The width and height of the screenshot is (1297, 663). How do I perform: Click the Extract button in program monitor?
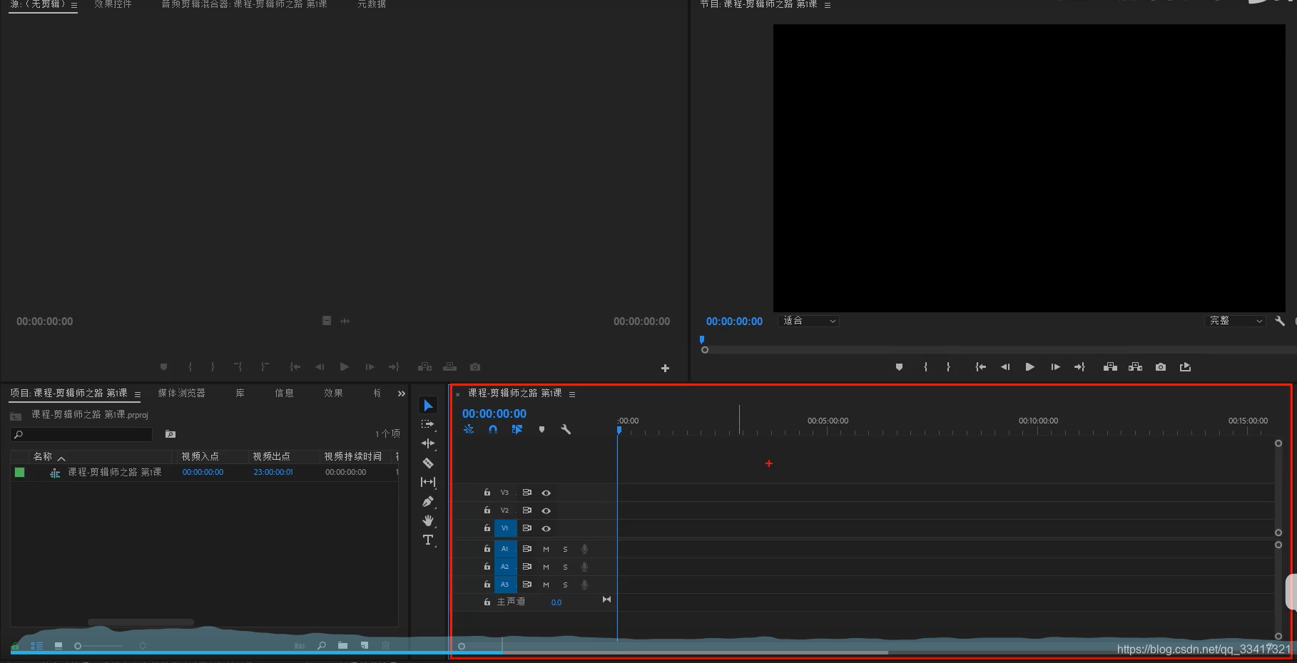click(x=1135, y=367)
